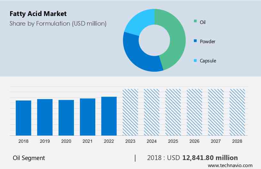
Task: Click the green Oil legend square
Action: click(x=195, y=22)
